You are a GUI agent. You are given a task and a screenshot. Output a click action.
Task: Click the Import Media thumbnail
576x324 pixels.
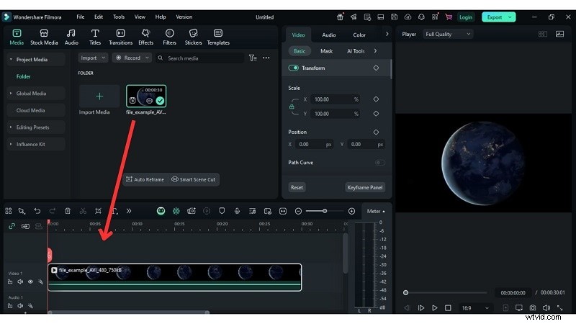point(99,96)
